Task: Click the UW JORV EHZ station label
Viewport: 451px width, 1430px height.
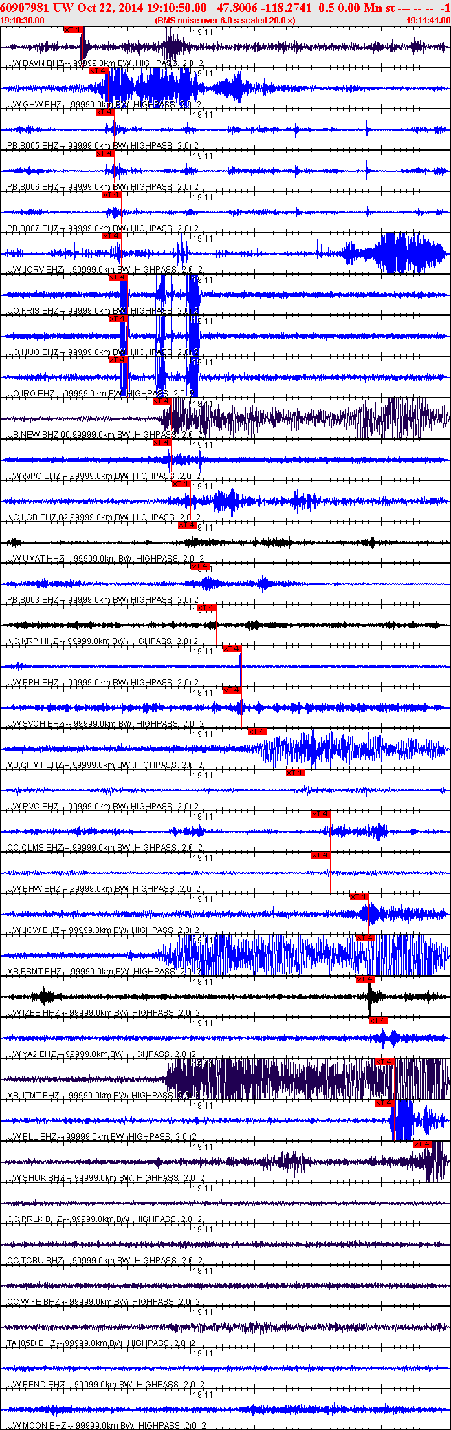Action: point(34,270)
